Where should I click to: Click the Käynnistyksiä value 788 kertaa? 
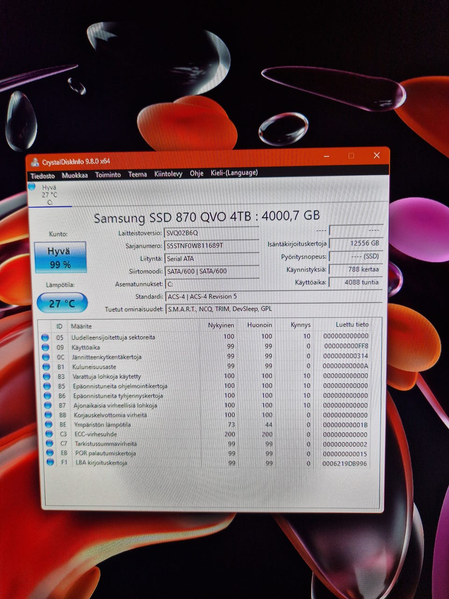pos(355,270)
